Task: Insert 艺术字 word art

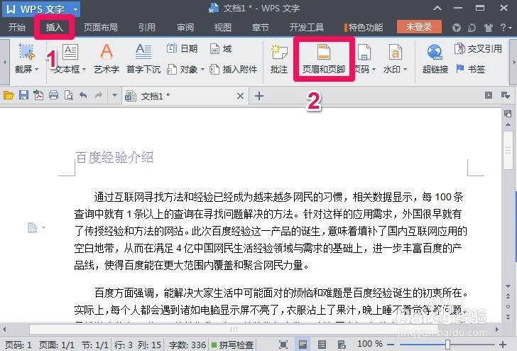Action: [107, 59]
